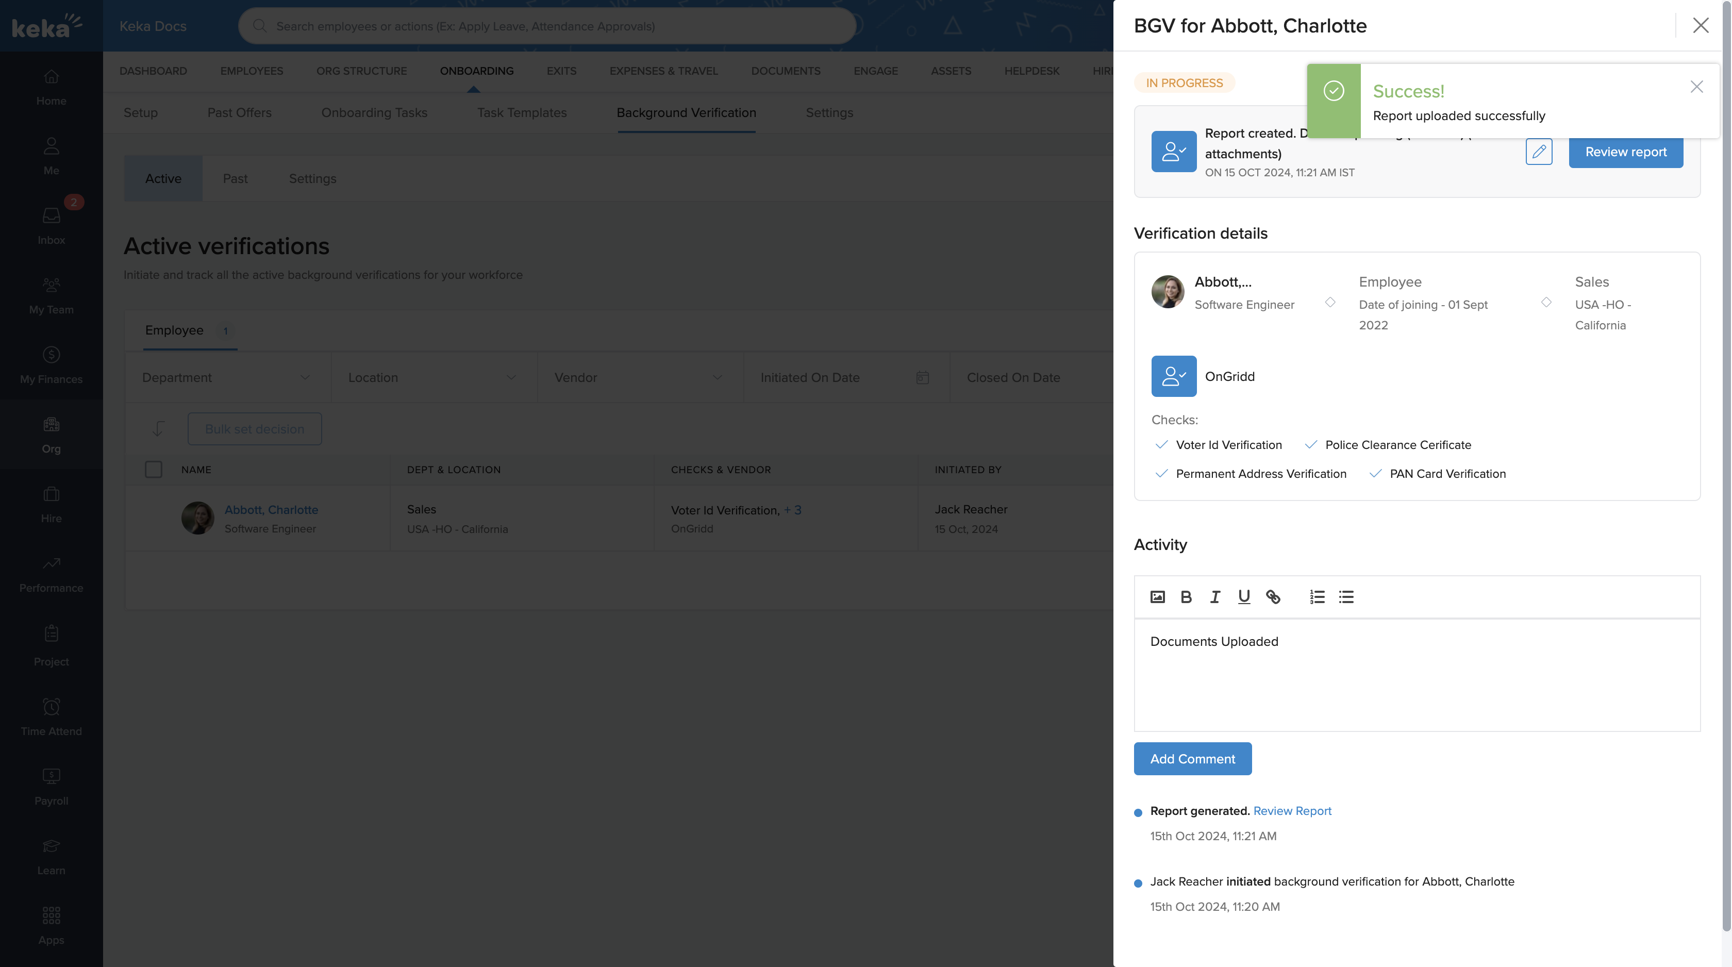Switch to Onboarding Tasks tab
Image resolution: width=1732 pixels, height=967 pixels.
pyautogui.click(x=374, y=112)
